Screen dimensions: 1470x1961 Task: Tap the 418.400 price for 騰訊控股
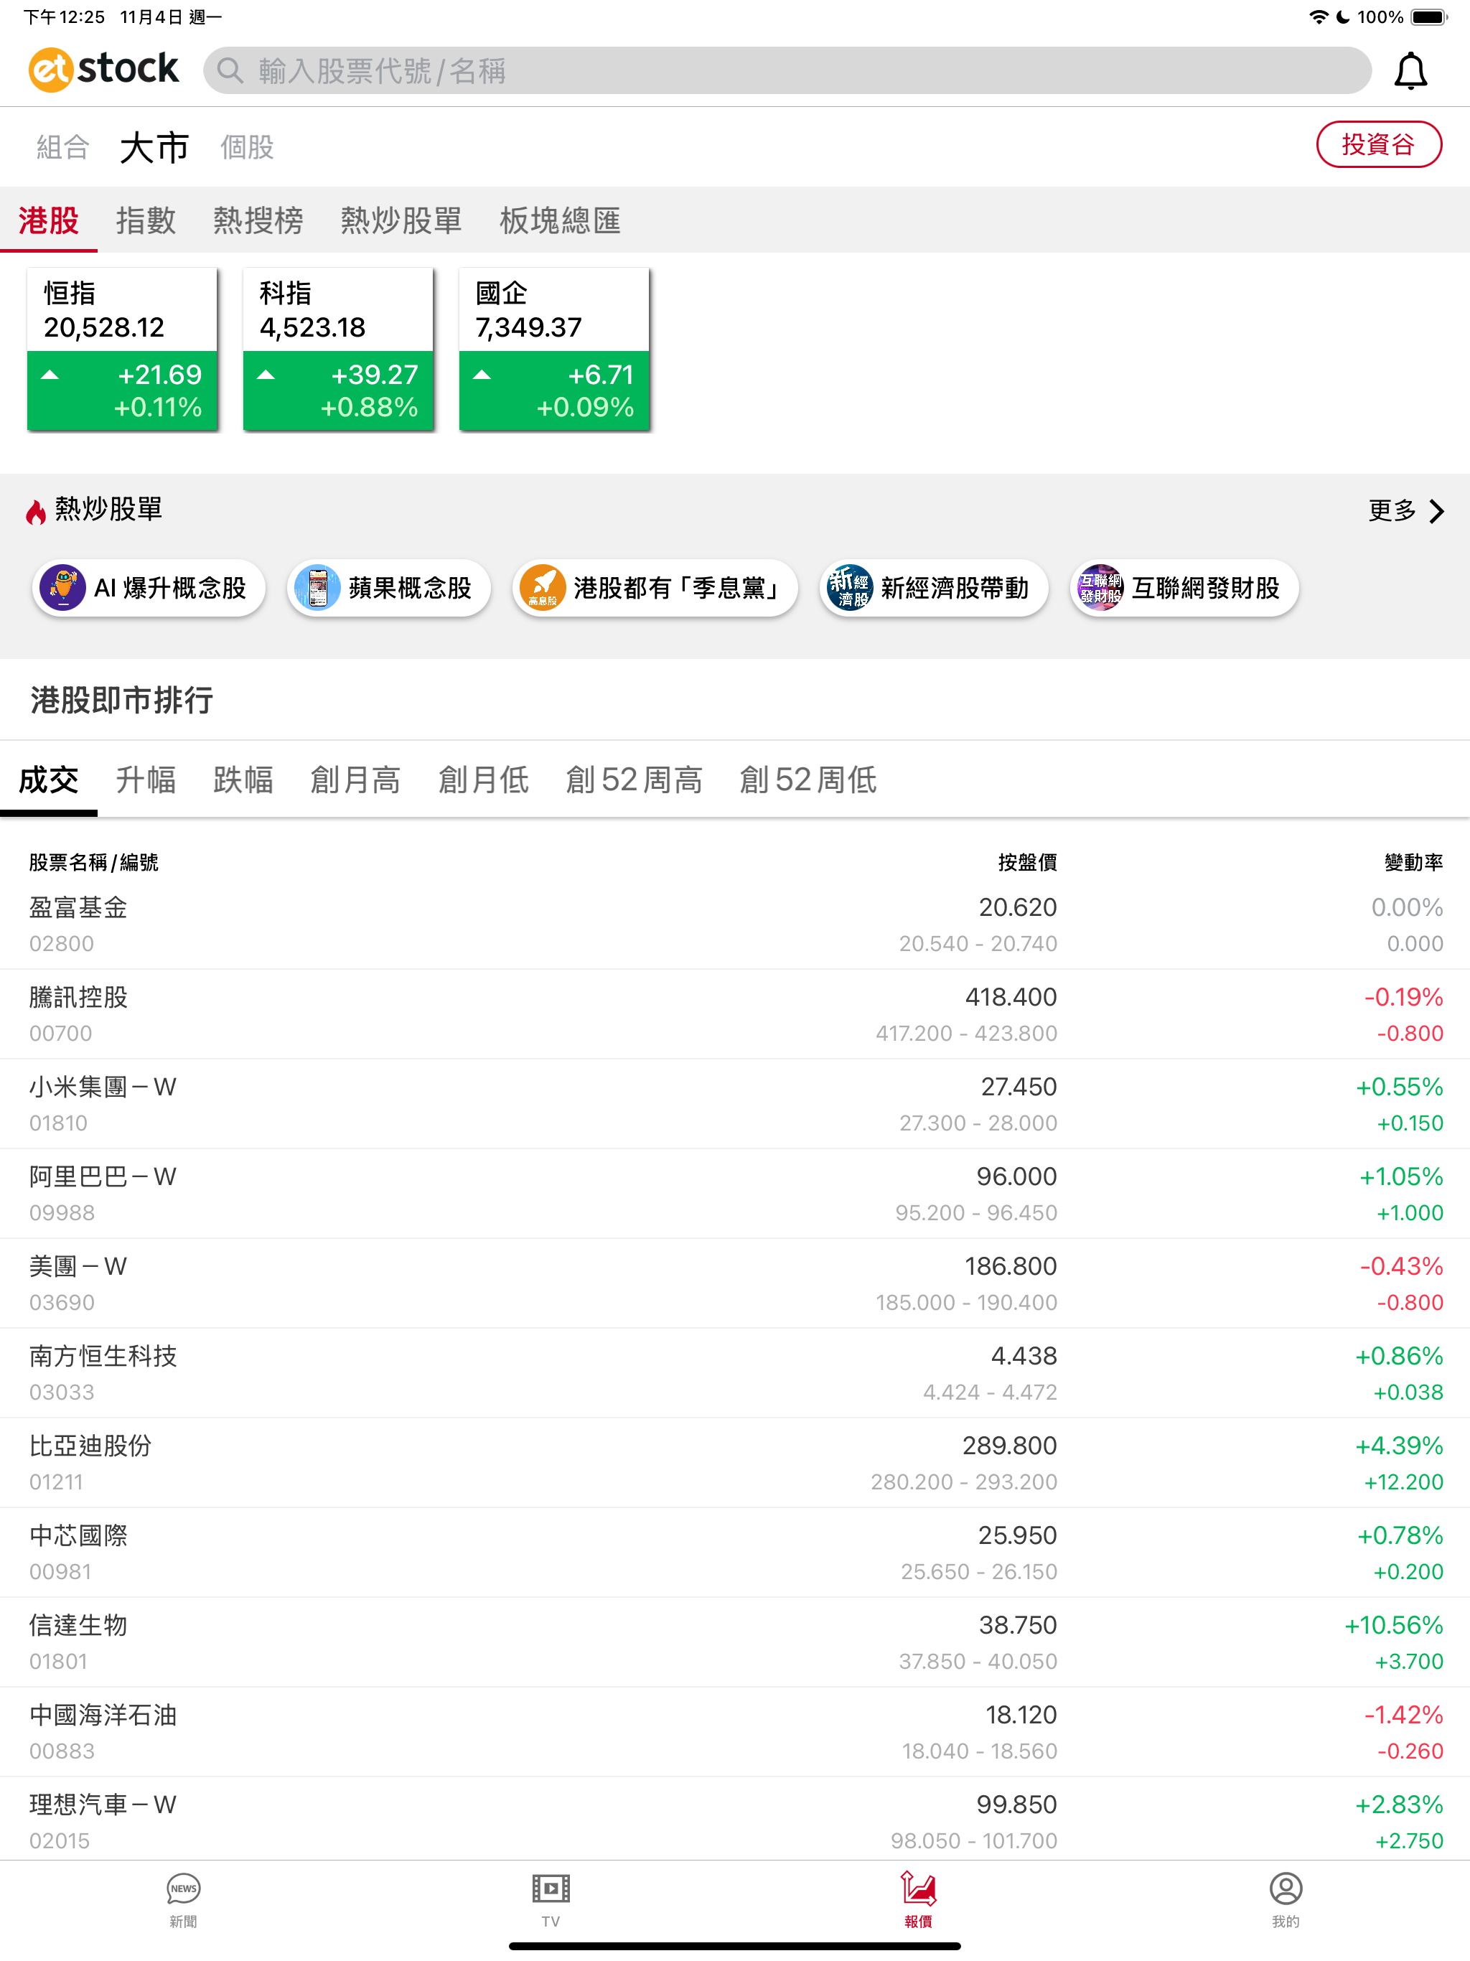point(1011,997)
